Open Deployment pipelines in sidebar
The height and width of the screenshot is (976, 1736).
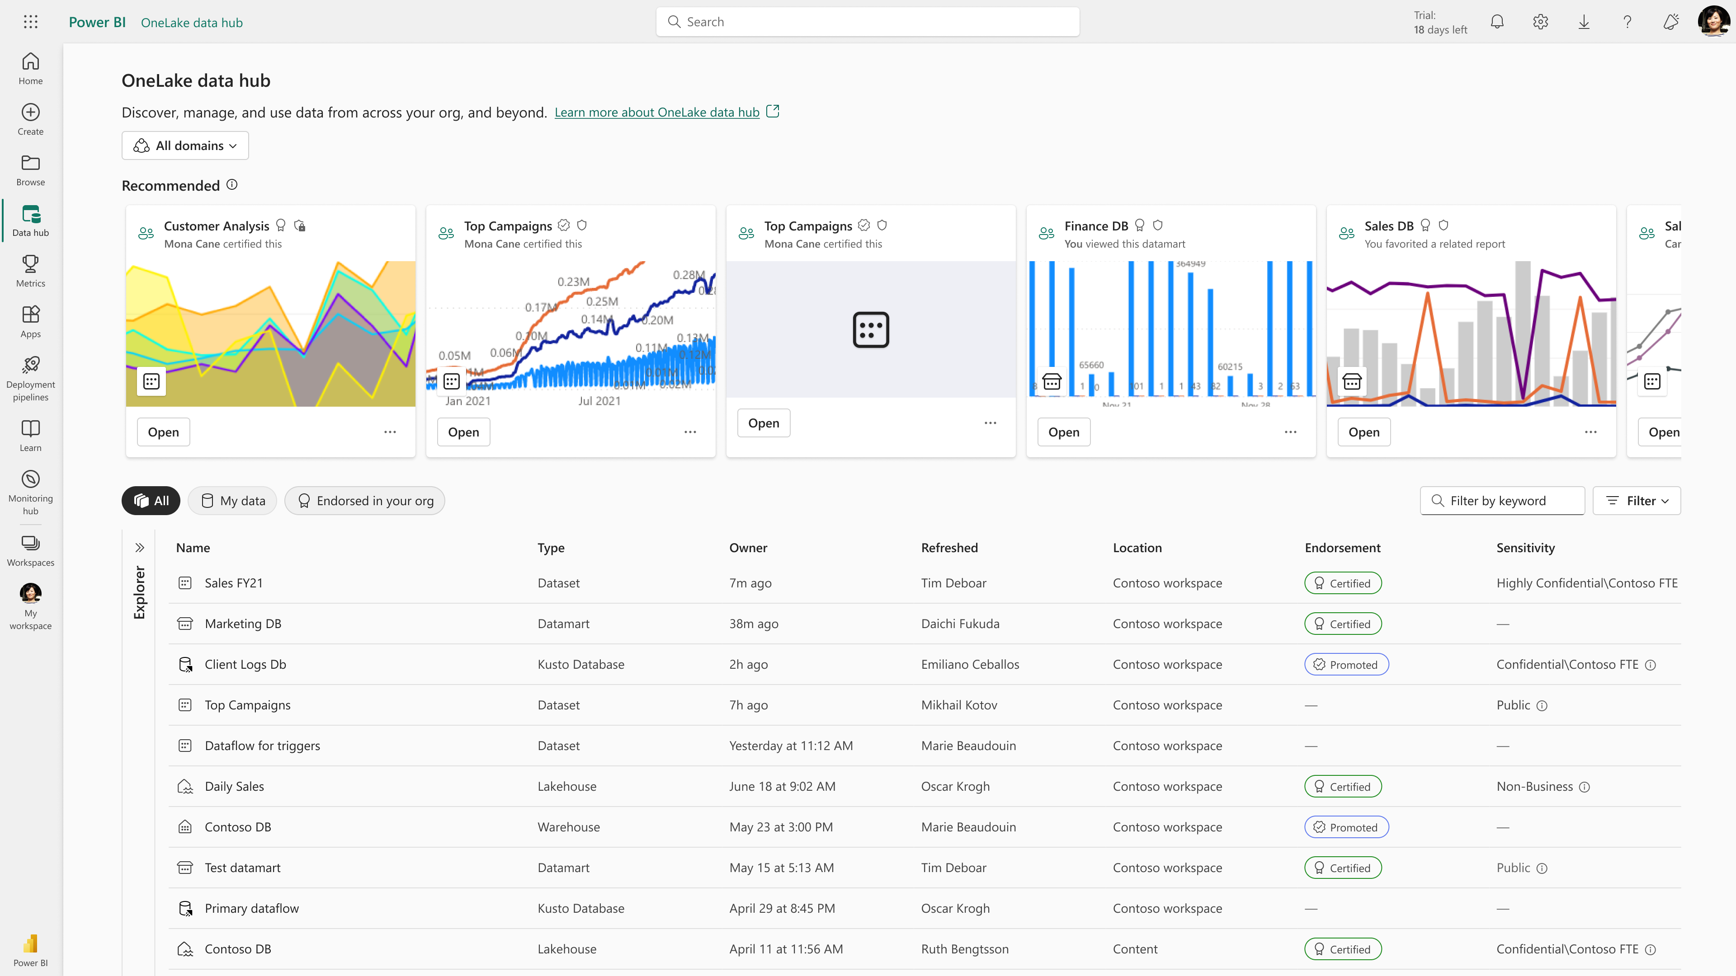point(30,378)
